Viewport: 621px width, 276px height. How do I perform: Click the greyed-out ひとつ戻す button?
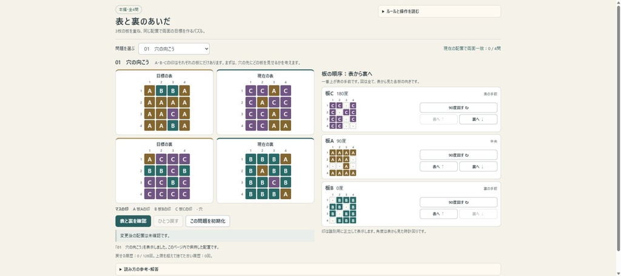coord(169,221)
